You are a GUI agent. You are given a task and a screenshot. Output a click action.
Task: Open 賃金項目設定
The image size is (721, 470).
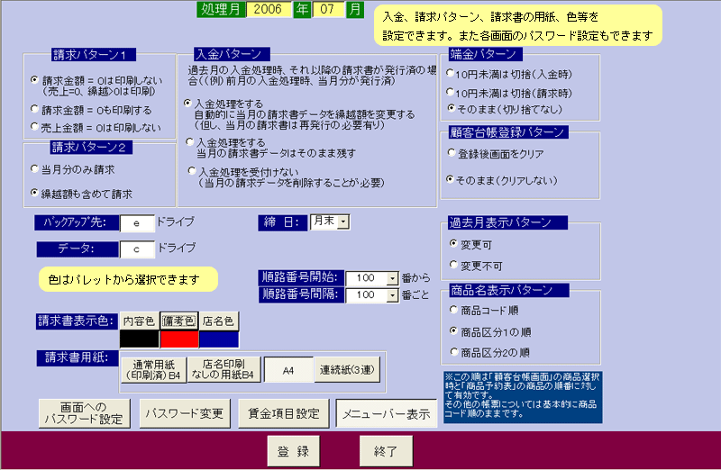coord(284,413)
